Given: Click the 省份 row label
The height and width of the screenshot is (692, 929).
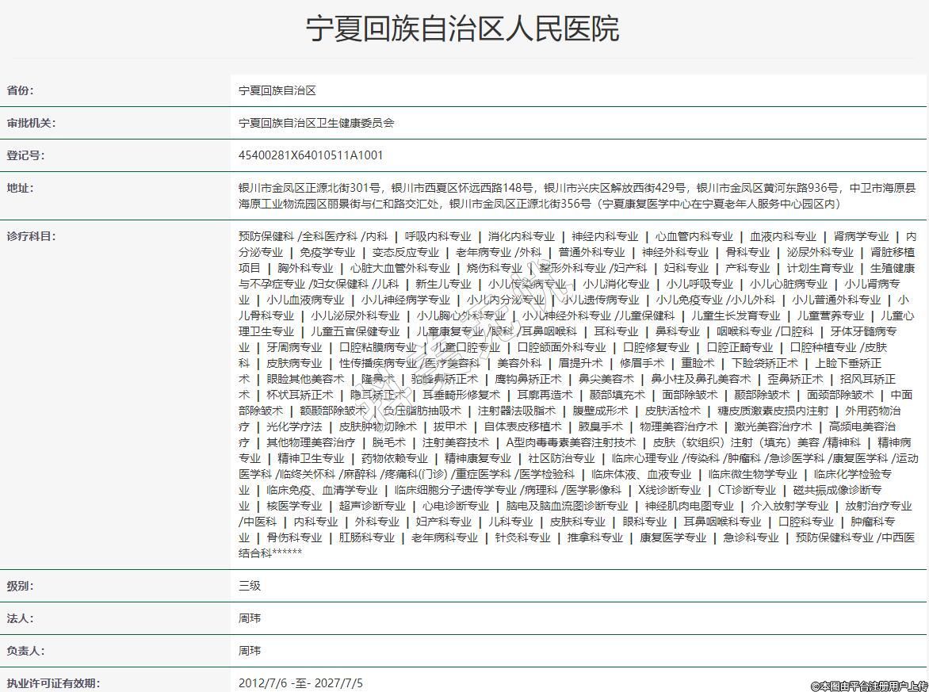Looking at the screenshot, I should coord(21,91).
